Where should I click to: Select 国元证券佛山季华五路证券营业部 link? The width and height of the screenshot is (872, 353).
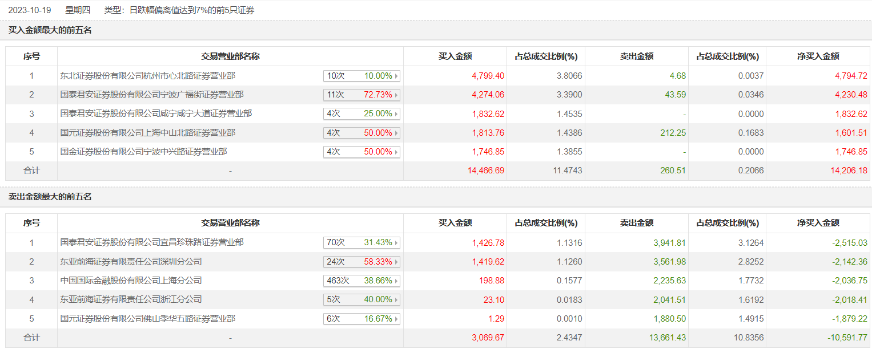(148, 319)
